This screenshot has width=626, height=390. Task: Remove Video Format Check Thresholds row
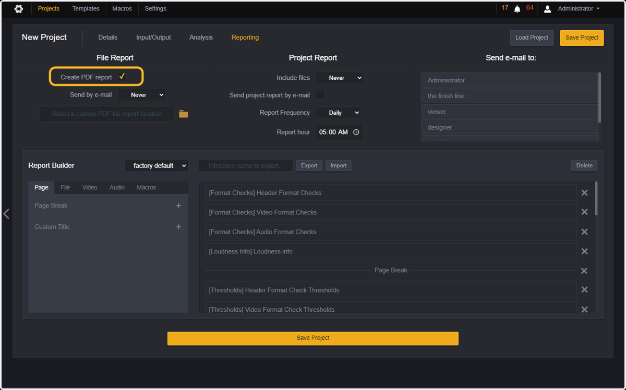coord(584,309)
